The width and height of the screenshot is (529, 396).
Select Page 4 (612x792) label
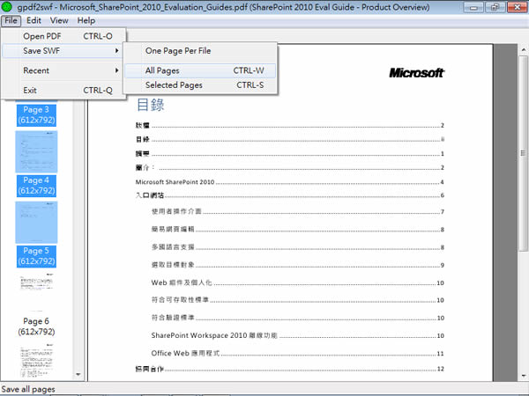36,186
